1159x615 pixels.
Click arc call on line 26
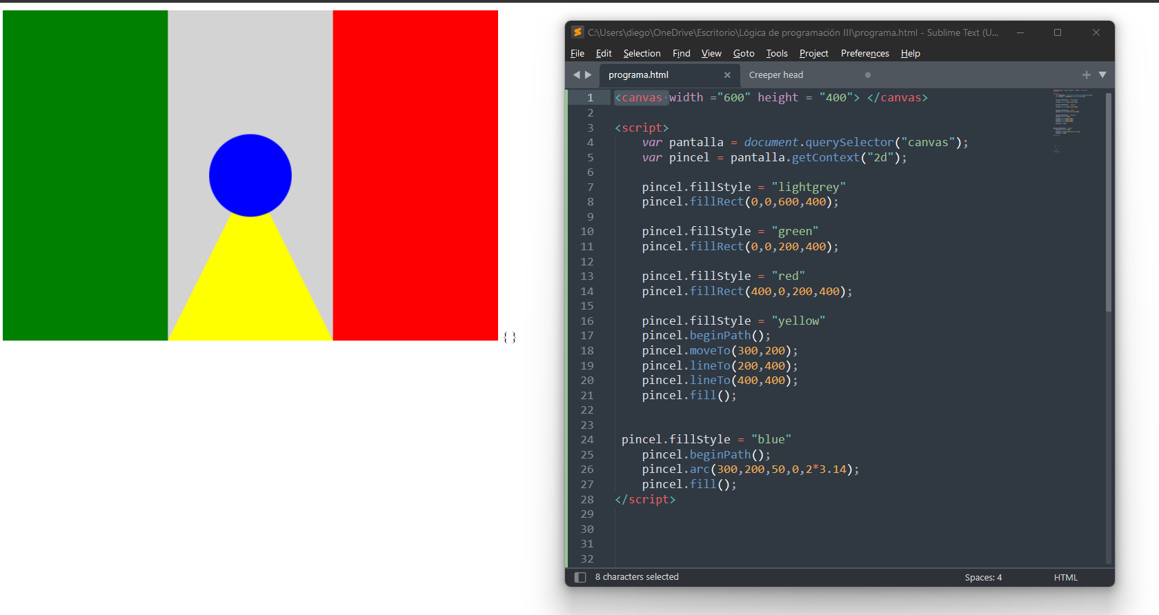coord(700,470)
